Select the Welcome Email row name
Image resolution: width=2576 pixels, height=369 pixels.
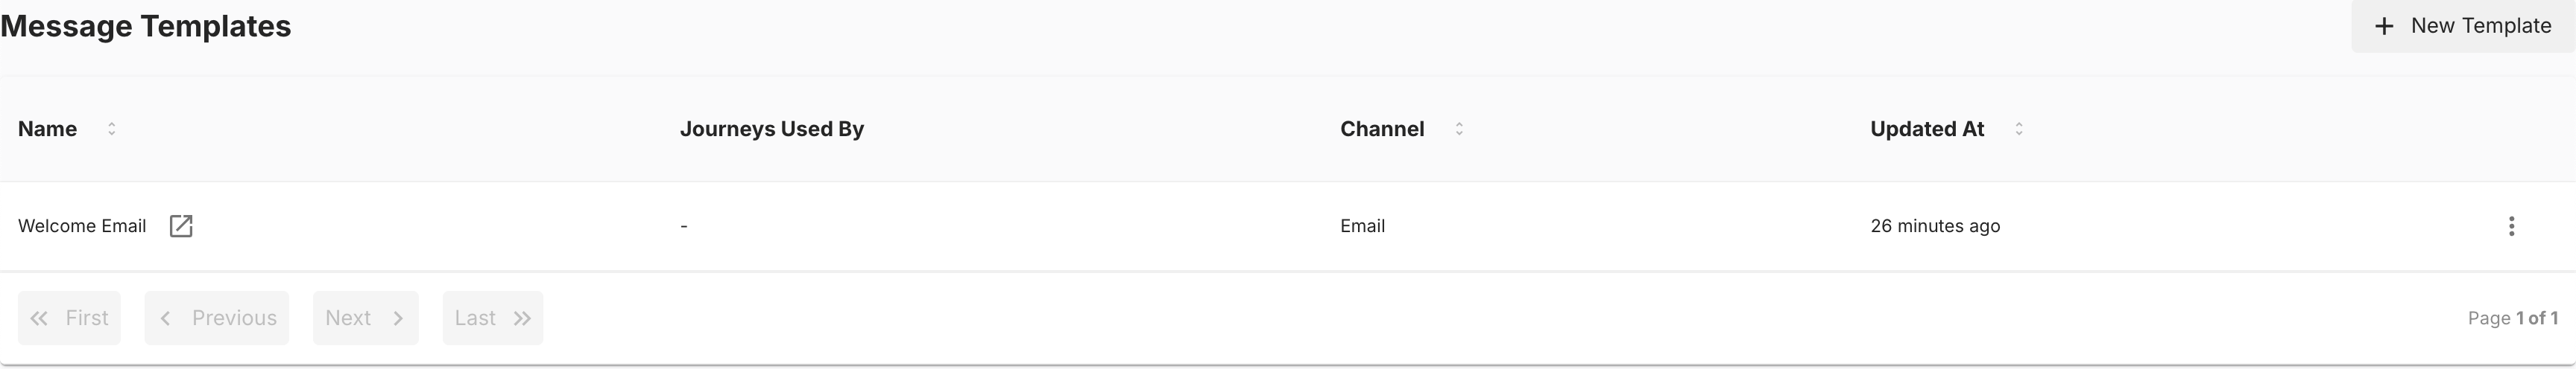click(x=82, y=226)
